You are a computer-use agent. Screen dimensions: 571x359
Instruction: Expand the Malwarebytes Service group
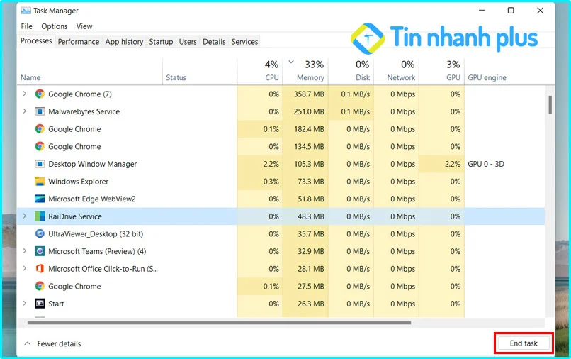24,111
